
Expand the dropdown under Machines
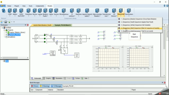click(79, 16)
